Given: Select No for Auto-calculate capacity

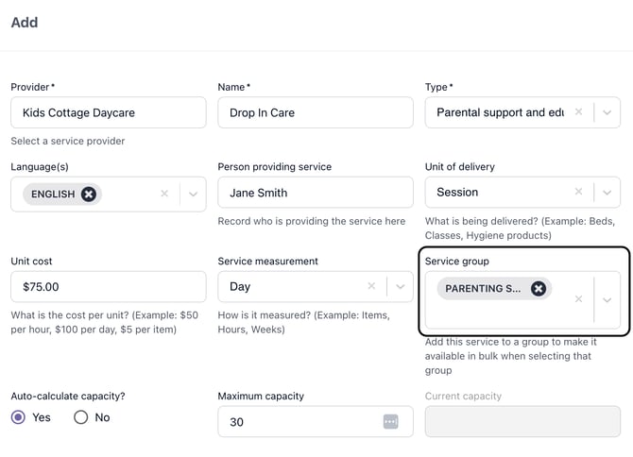Looking at the screenshot, I should 81,417.
